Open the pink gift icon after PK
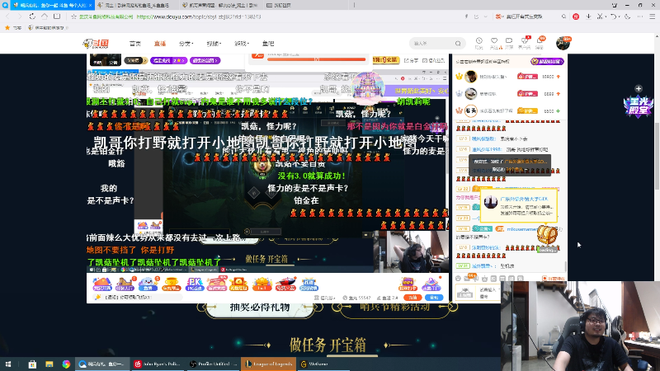Viewport: 660px width, 371px height. [x=217, y=284]
